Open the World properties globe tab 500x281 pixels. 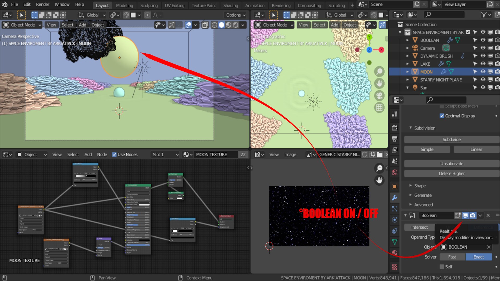tap(395, 172)
